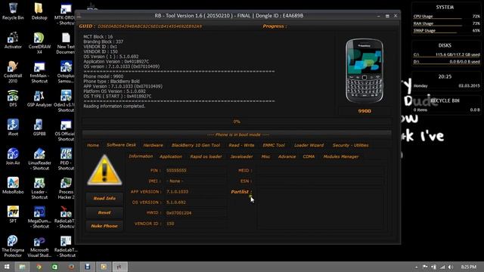
Task: Click inside the Partlist box
Action: (321, 209)
